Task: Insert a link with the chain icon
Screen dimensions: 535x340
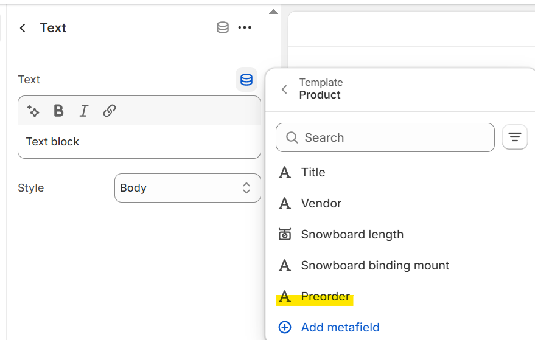Action: [110, 111]
